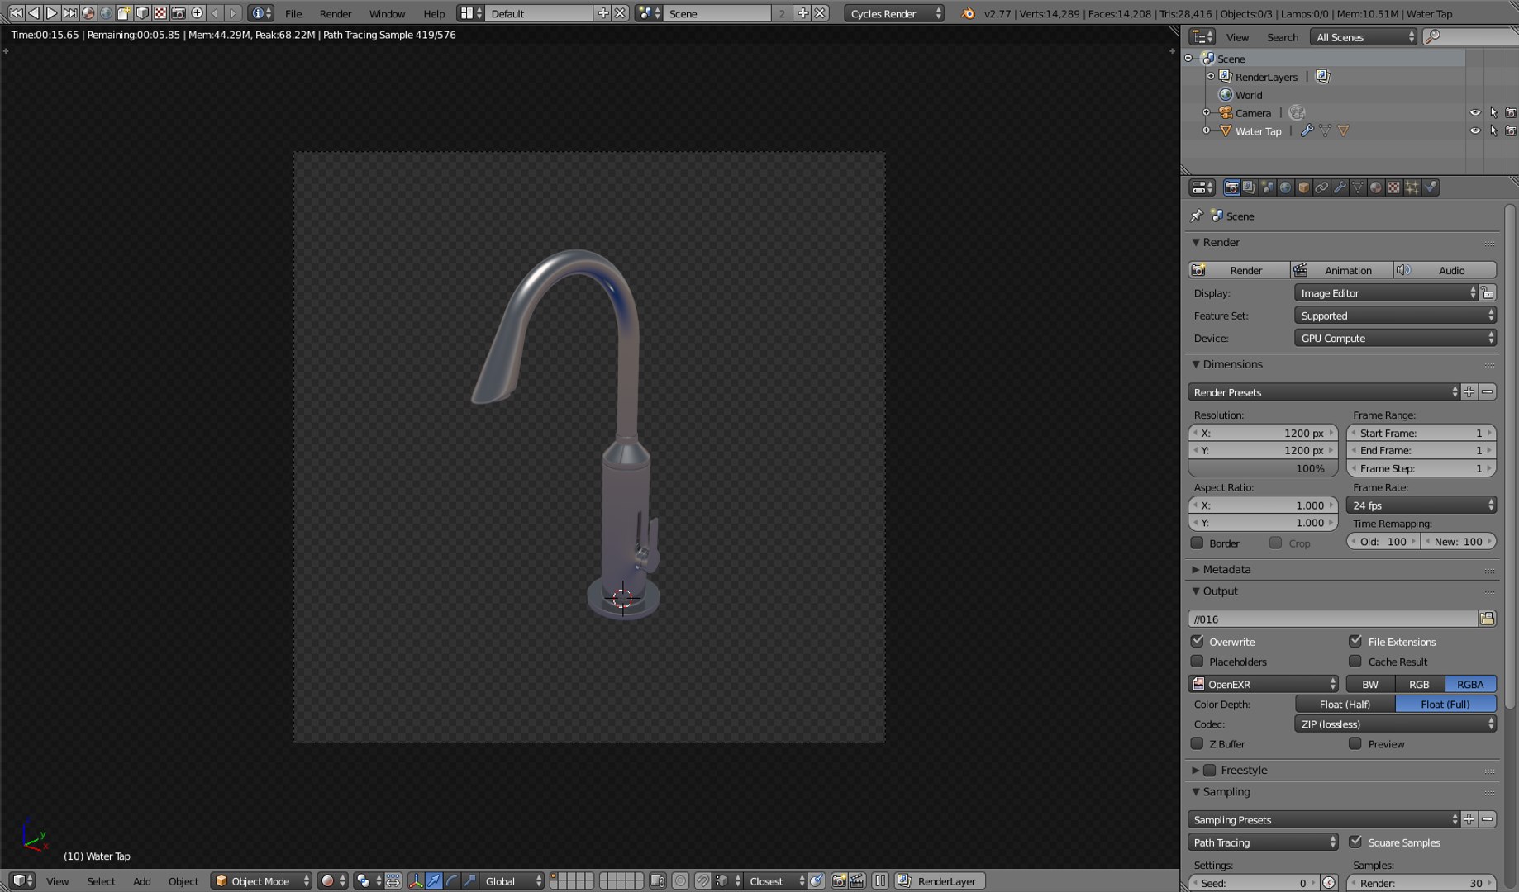Open the World properties tab icon
1519x892 pixels.
[1286, 187]
